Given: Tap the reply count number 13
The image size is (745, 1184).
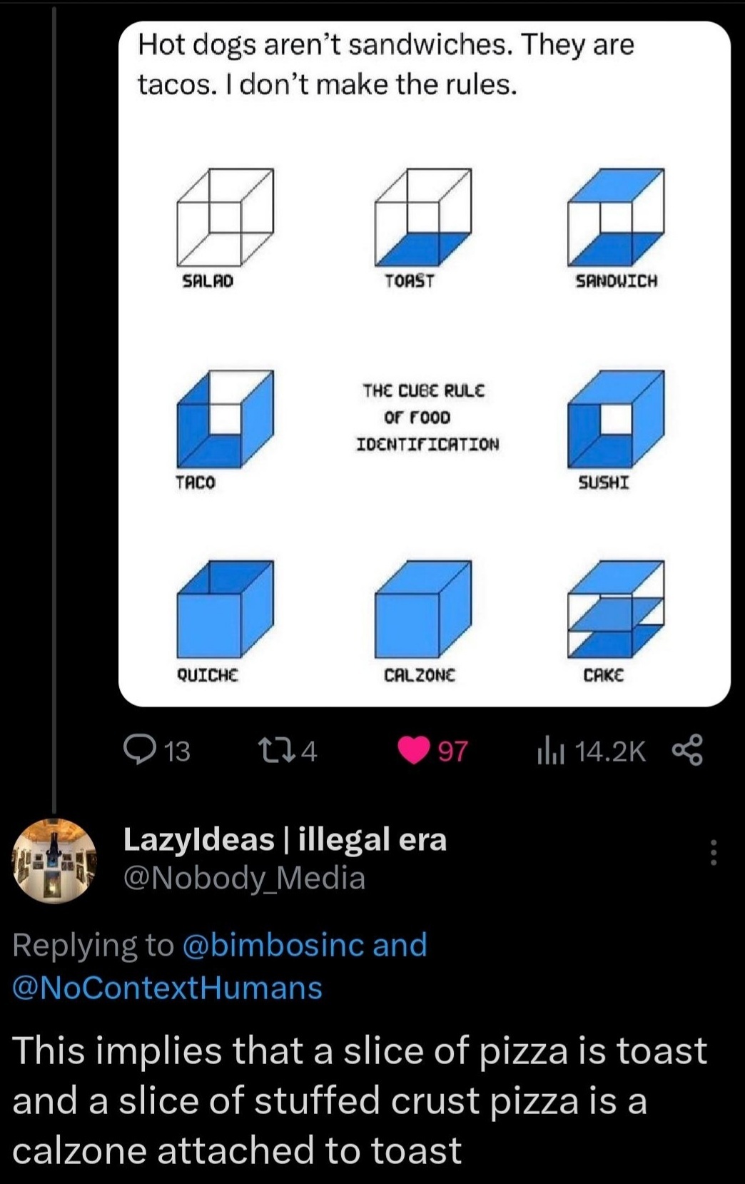Looking at the screenshot, I should tap(178, 751).
